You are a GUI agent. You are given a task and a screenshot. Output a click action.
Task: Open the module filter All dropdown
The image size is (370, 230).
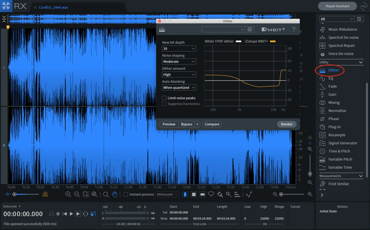[337, 19]
